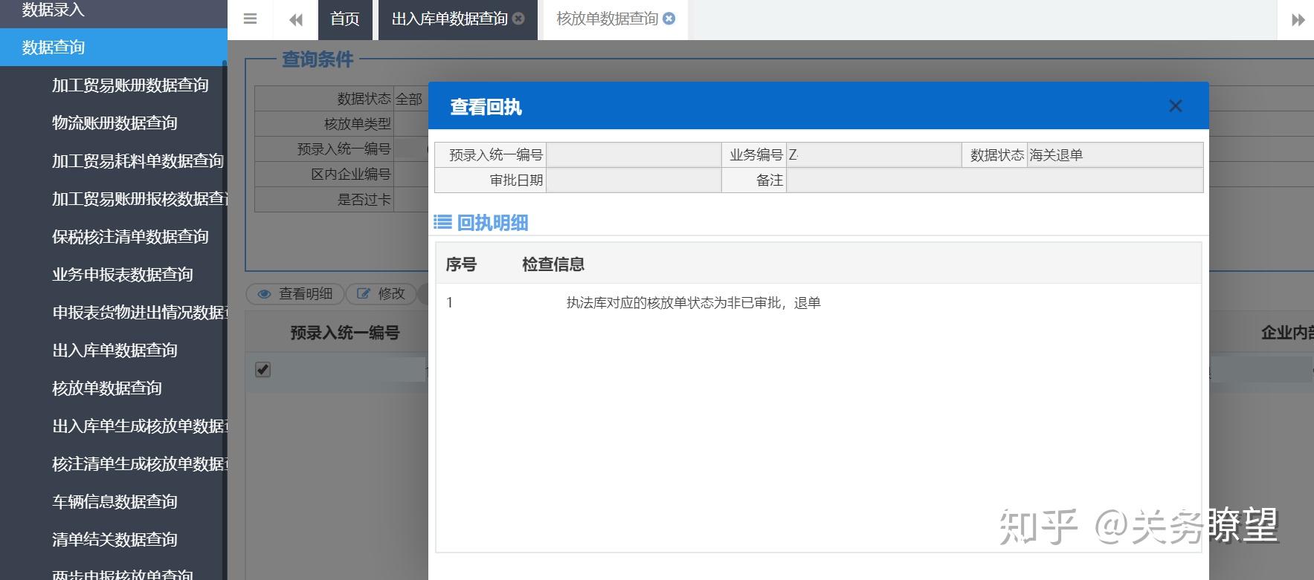Open the 数据状态 全部 dropdown in query conditions
Screen dimensions: 1314x580
[411, 99]
